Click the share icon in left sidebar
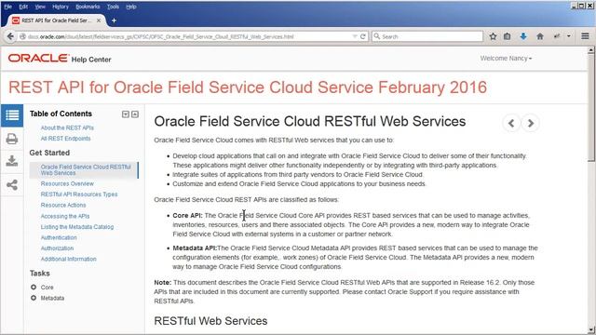The height and width of the screenshot is (335, 596). (12, 185)
